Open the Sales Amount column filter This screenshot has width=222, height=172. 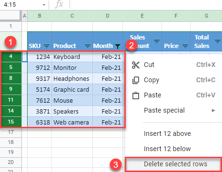point(157,41)
